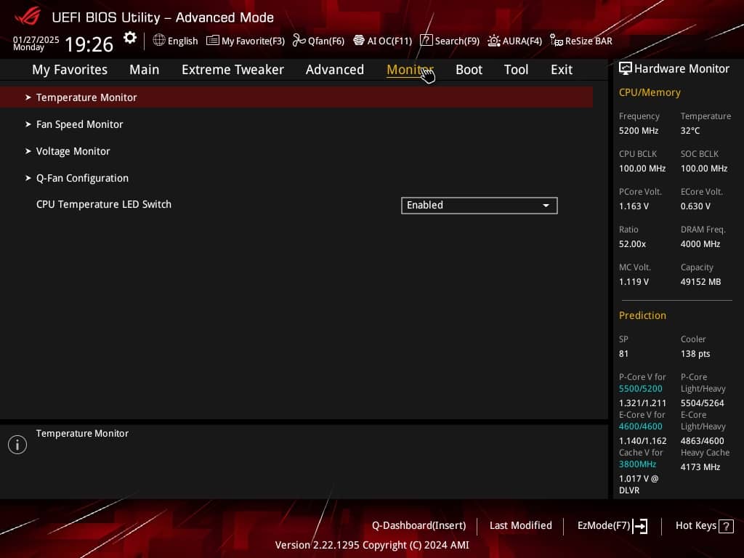Screen dimensions: 744x558
Task: Click the Hardware Monitor display icon
Action: coord(626,68)
